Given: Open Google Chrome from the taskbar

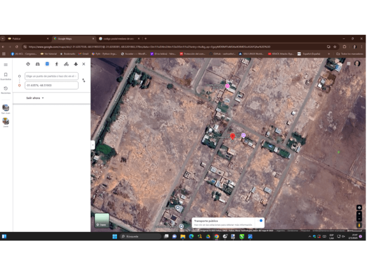Looking at the screenshot, I should [216, 236].
